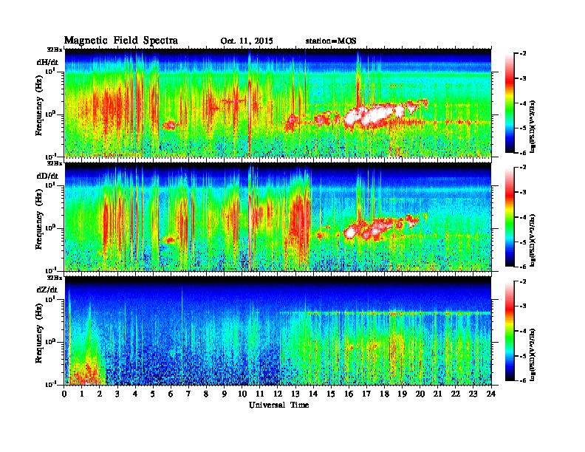Image resolution: width=585 pixels, height=452 pixels.
Task: Click the "32Hz" label above the dH/dt panel
Action: (x=54, y=49)
